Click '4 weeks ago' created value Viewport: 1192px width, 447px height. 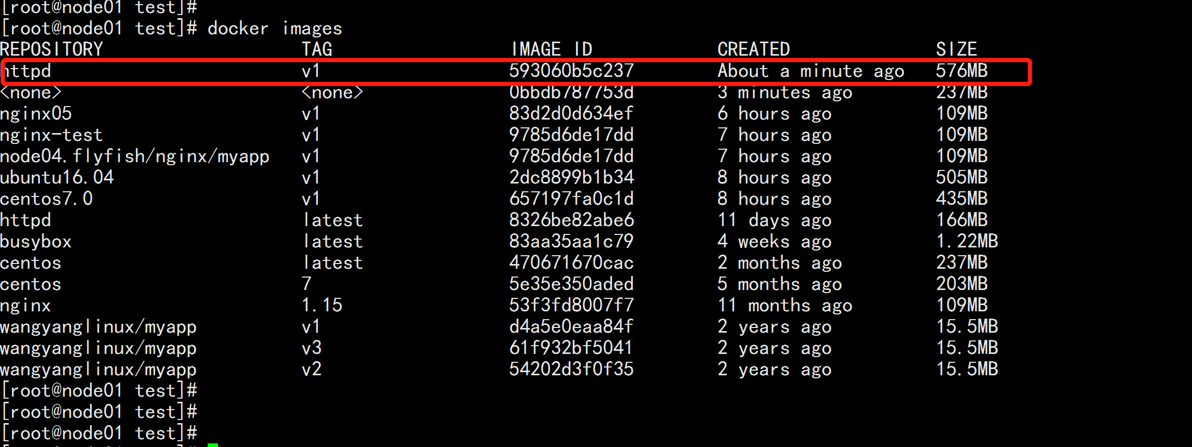(x=774, y=241)
